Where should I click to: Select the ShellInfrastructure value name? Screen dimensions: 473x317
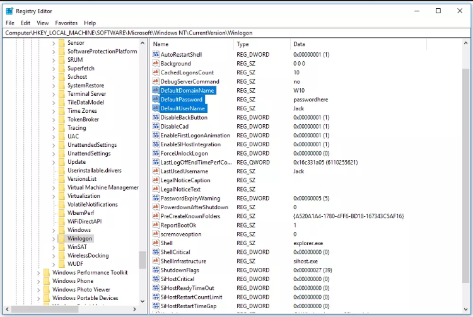(x=184, y=261)
